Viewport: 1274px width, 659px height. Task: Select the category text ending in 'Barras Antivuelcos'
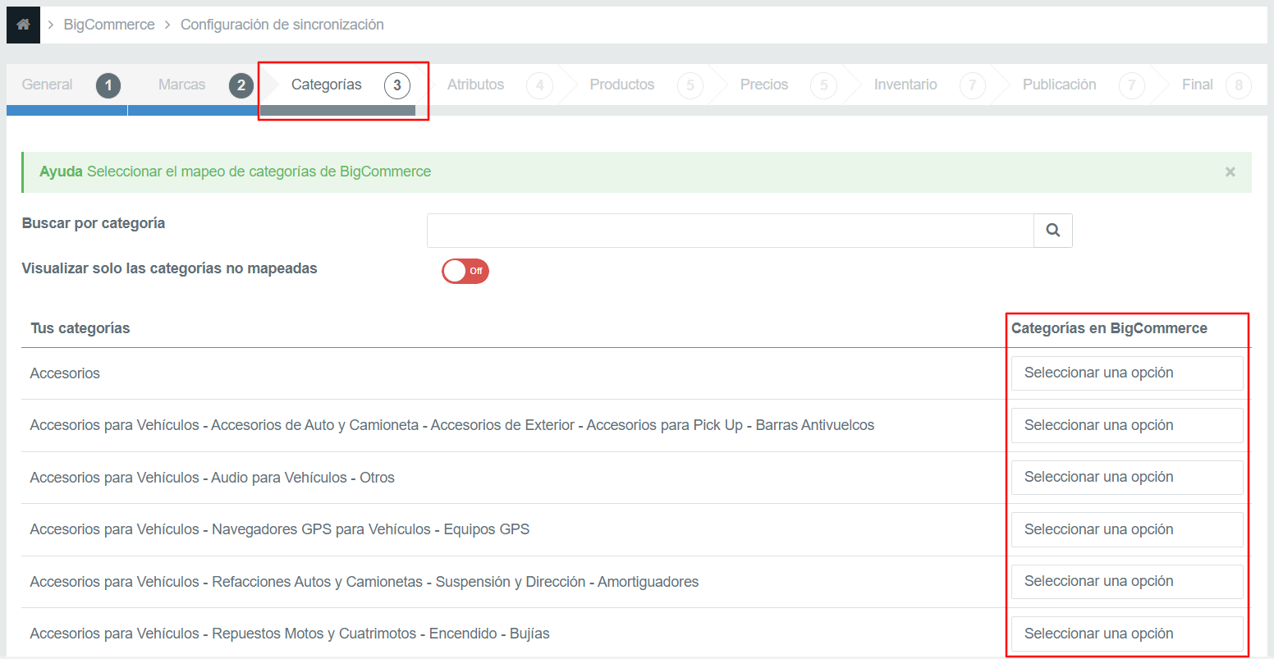[452, 425]
